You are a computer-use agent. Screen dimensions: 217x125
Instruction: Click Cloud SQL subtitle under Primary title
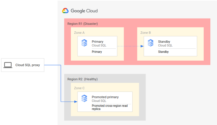tap(99, 45)
